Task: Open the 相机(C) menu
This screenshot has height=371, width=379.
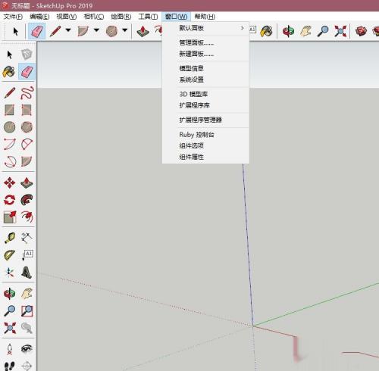Action: [x=94, y=17]
